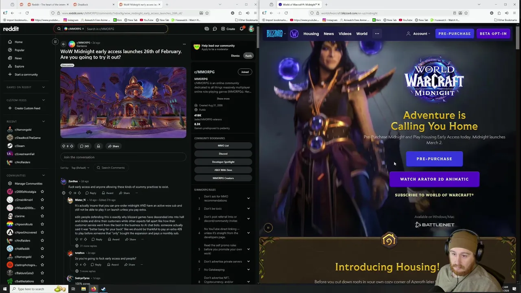Open Popular in Reddit sidebar

19,50
